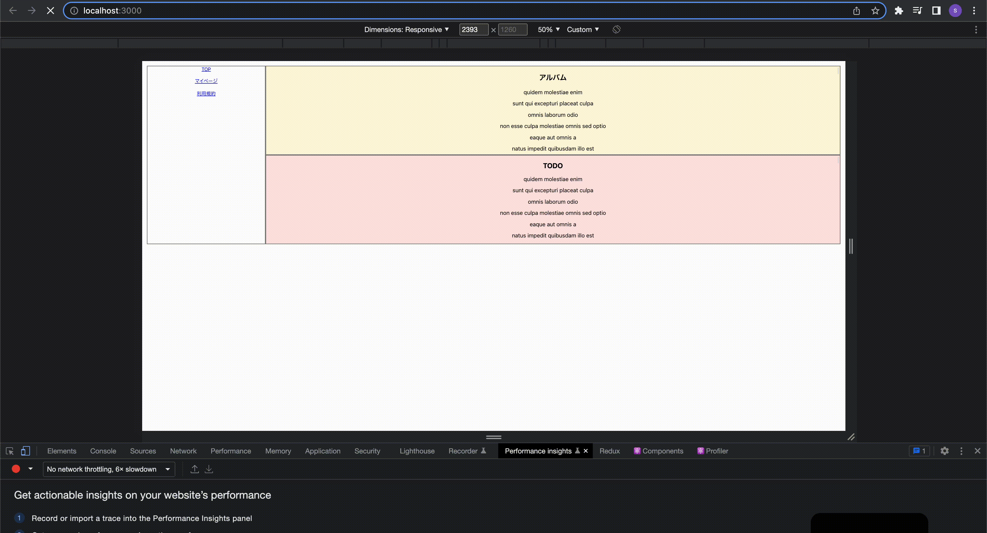Click the viewport width input field
This screenshot has width=987, height=533.
pos(473,29)
